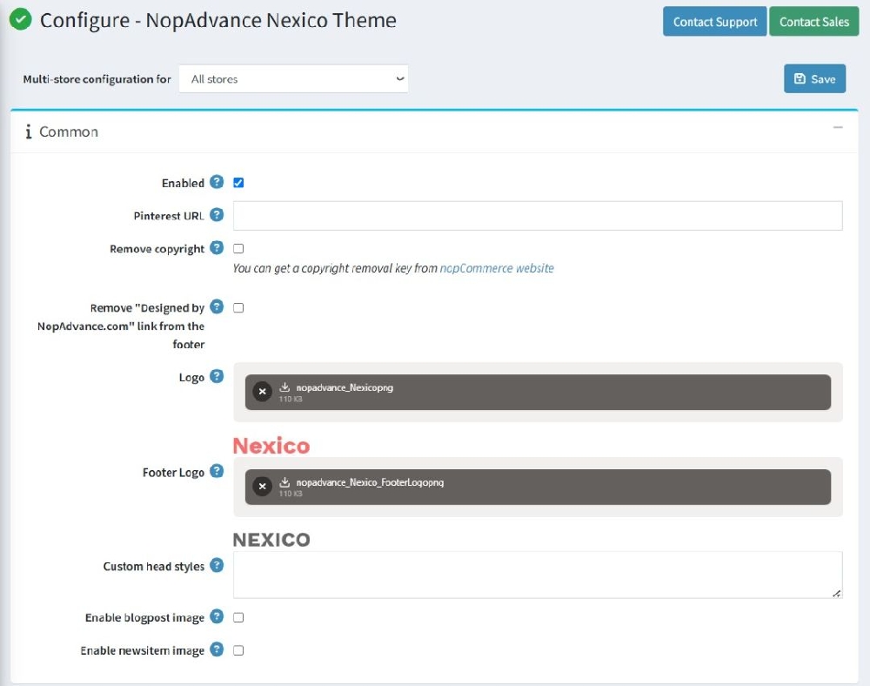The height and width of the screenshot is (686, 870).
Task: Remove the nopadvance_Nexico_FooterLogo.png file
Action: [263, 486]
